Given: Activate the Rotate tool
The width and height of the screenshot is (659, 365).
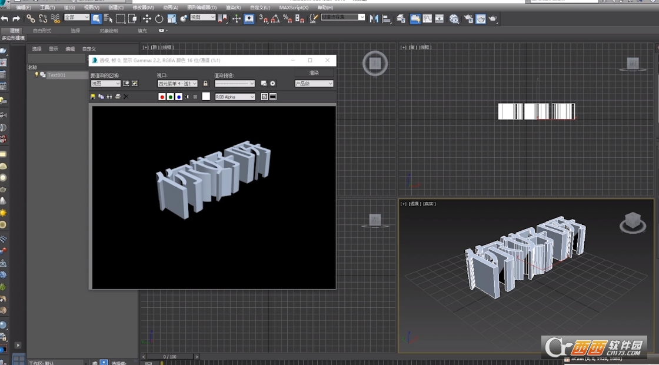Looking at the screenshot, I should click(x=159, y=19).
